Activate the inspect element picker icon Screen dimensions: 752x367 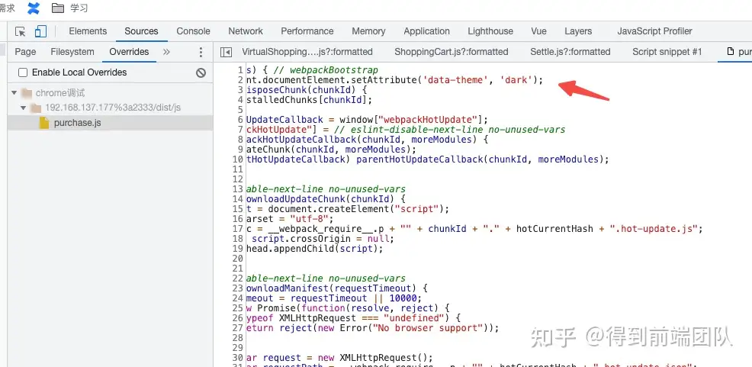click(x=20, y=31)
